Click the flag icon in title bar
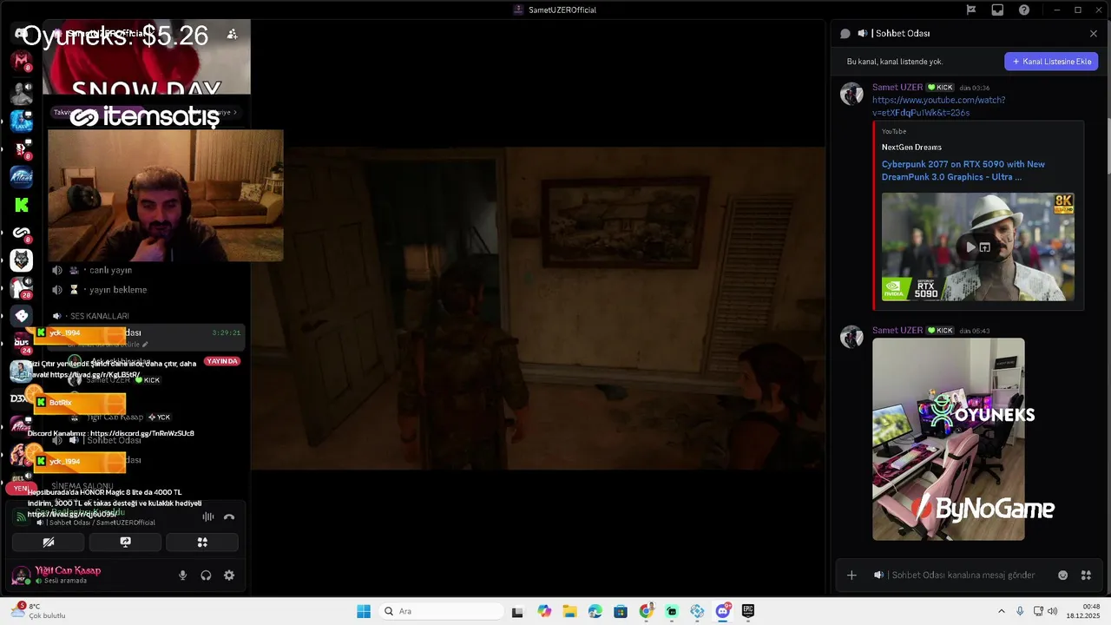This screenshot has width=1111, height=625. (x=971, y=10)
